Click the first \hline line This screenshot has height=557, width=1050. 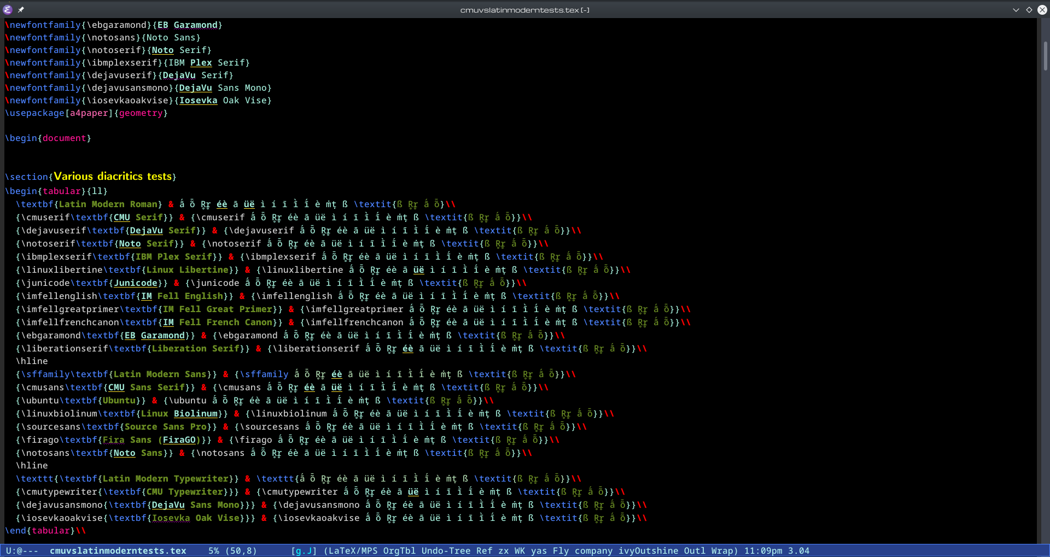click(x=32, y=361)
